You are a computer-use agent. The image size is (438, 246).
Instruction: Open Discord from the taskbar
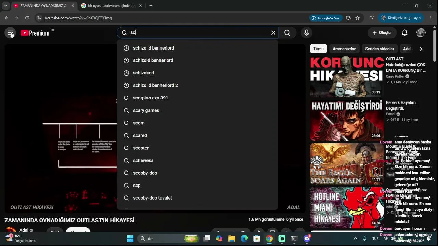[307, 238]
